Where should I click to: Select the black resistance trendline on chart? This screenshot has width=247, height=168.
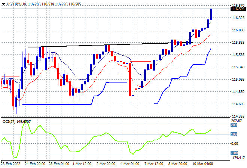pyautogui.click(x=110, y=45)
